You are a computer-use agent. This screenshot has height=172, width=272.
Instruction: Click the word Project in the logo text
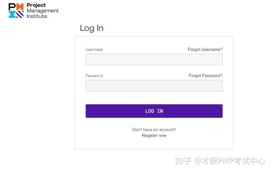click(36, 5)
